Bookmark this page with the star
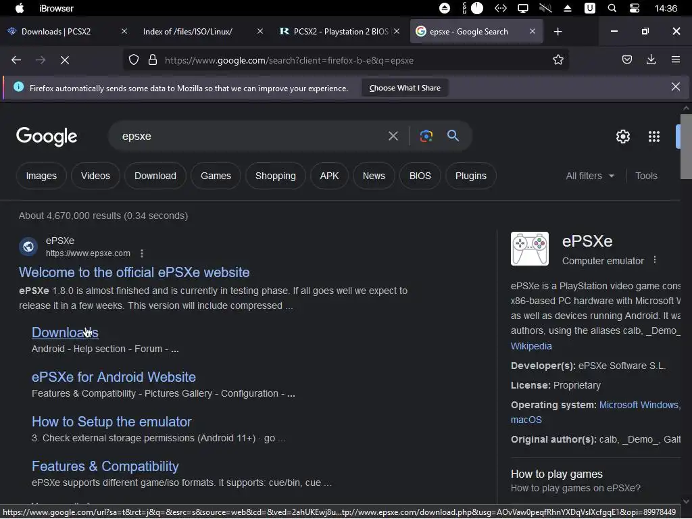692x519 pixels. pyautogui.click(x=558, y=60)
